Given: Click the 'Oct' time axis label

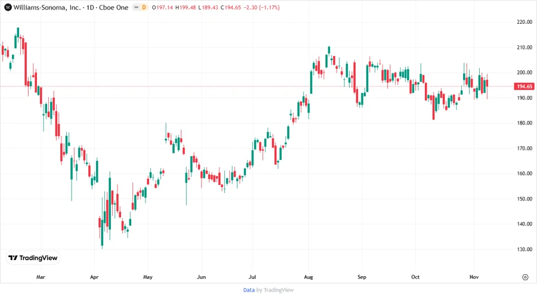Looking at the screenshot, I should tap(415, 277).
